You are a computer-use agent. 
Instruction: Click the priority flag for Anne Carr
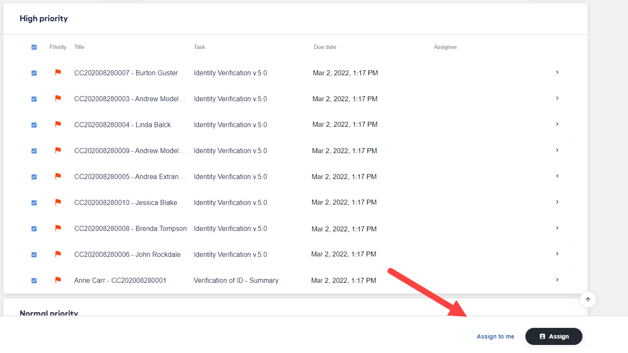(58, 280)
